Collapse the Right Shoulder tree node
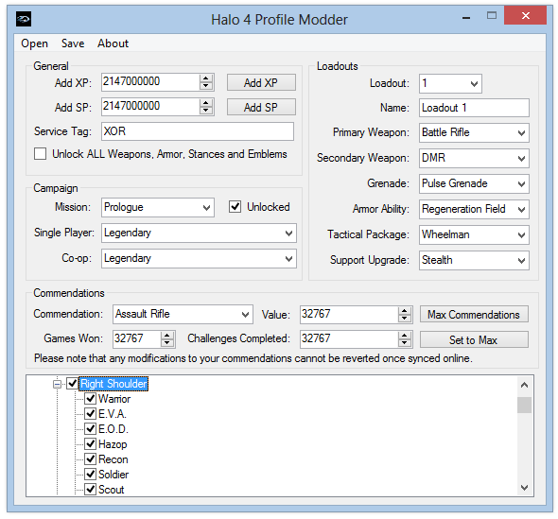Viewport: 558px width, 519px height. (57, 384)
